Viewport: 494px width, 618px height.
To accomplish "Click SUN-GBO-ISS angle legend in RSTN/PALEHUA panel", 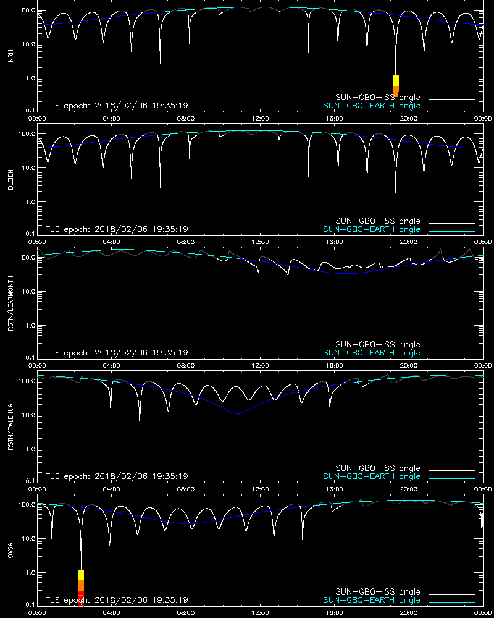I will click(x=378, y=468).
